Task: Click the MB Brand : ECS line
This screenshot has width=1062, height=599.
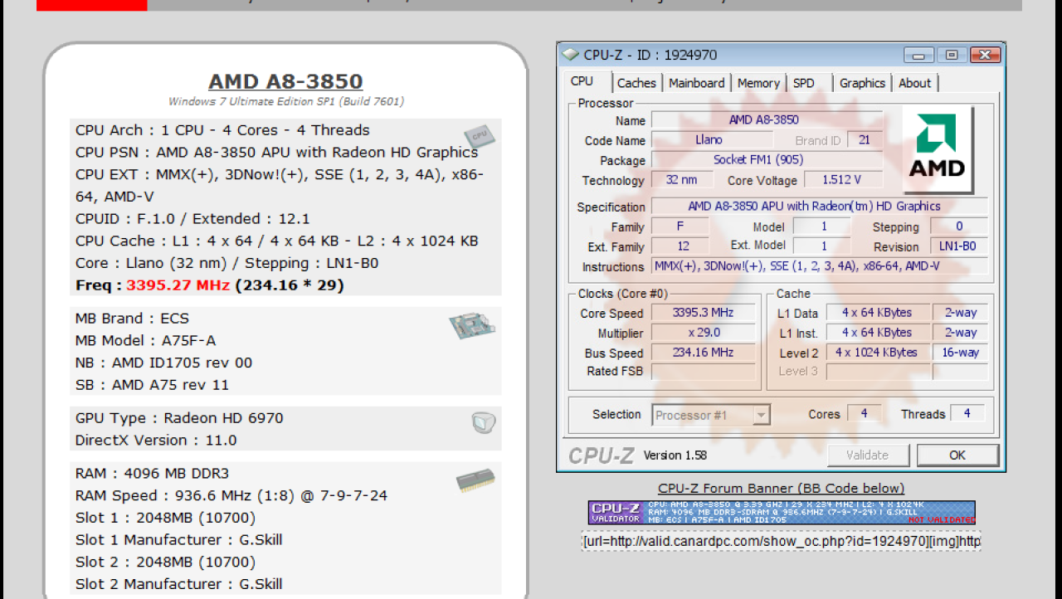Action: click(x=132, y=319)
